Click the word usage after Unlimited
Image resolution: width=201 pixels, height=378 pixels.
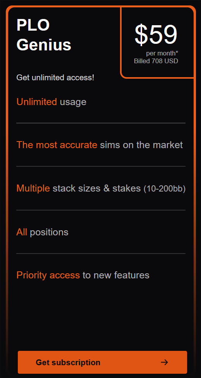tap(73, 102)
